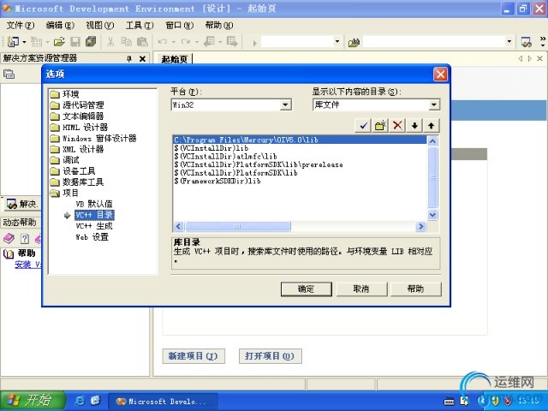The height and width of the screenshot is (411, 548).
Task: Click the Paste toolbar icon
Action: tap(142, 42)
